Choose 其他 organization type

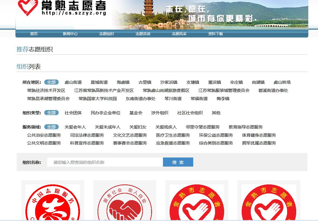[216, 113]
